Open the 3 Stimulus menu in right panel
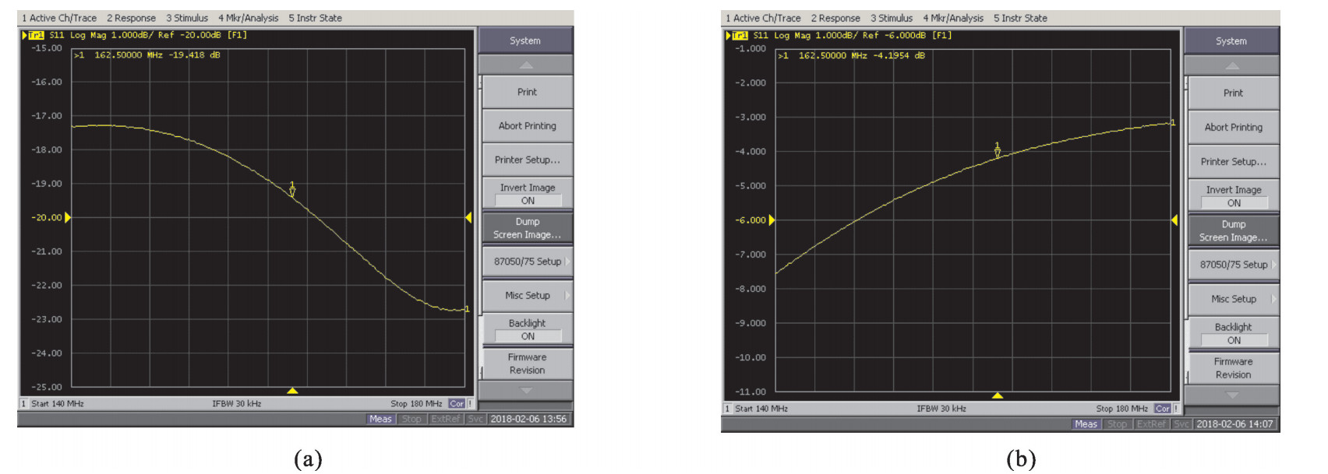 pyautogui.click(x=892, y=18)
